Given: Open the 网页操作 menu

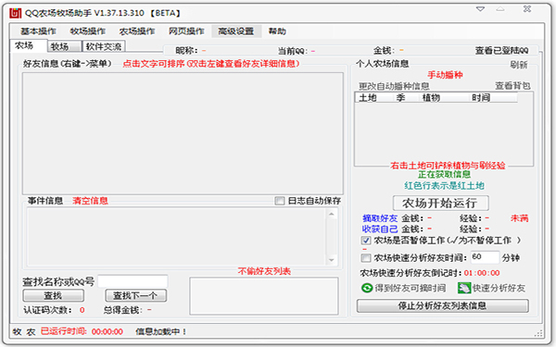Looking at the screenshot, I should pyautogui.click(x=186, y=31).
